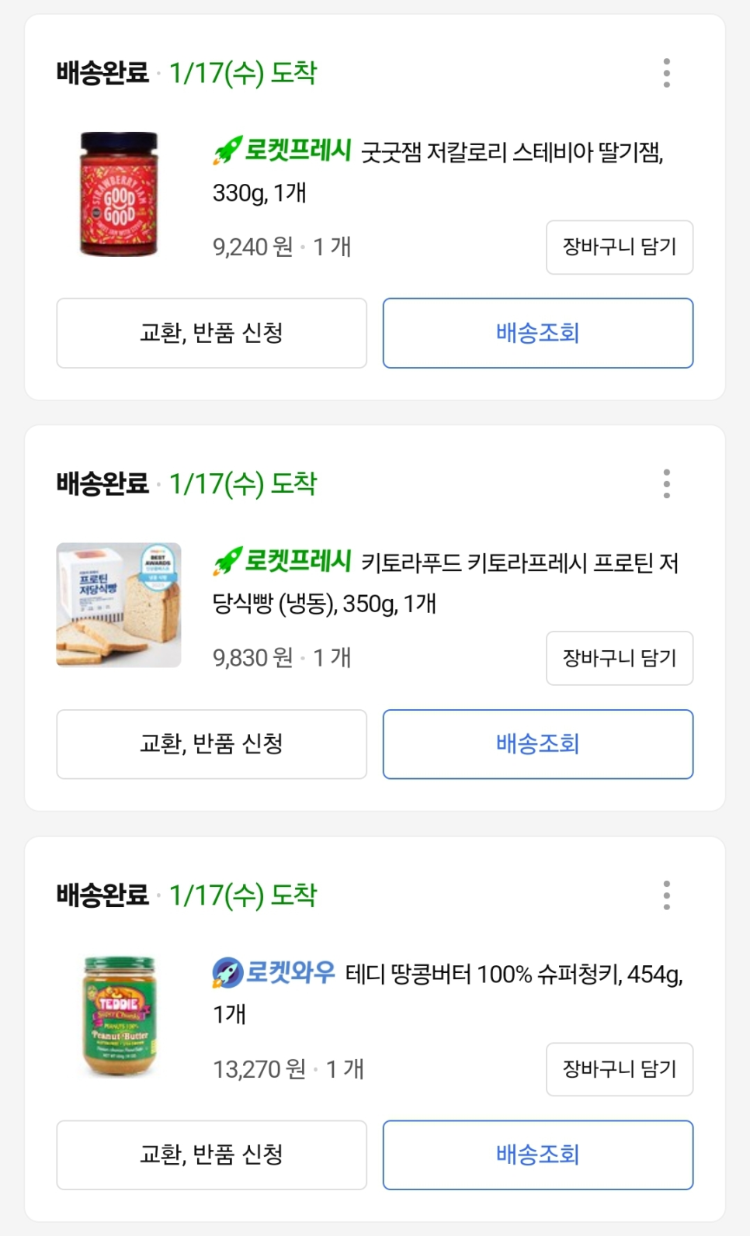Open 굿굿잼 스테비아 딸기잼 product title
Viewport: 750px width, 1236px height.
[x=512, y=152]
